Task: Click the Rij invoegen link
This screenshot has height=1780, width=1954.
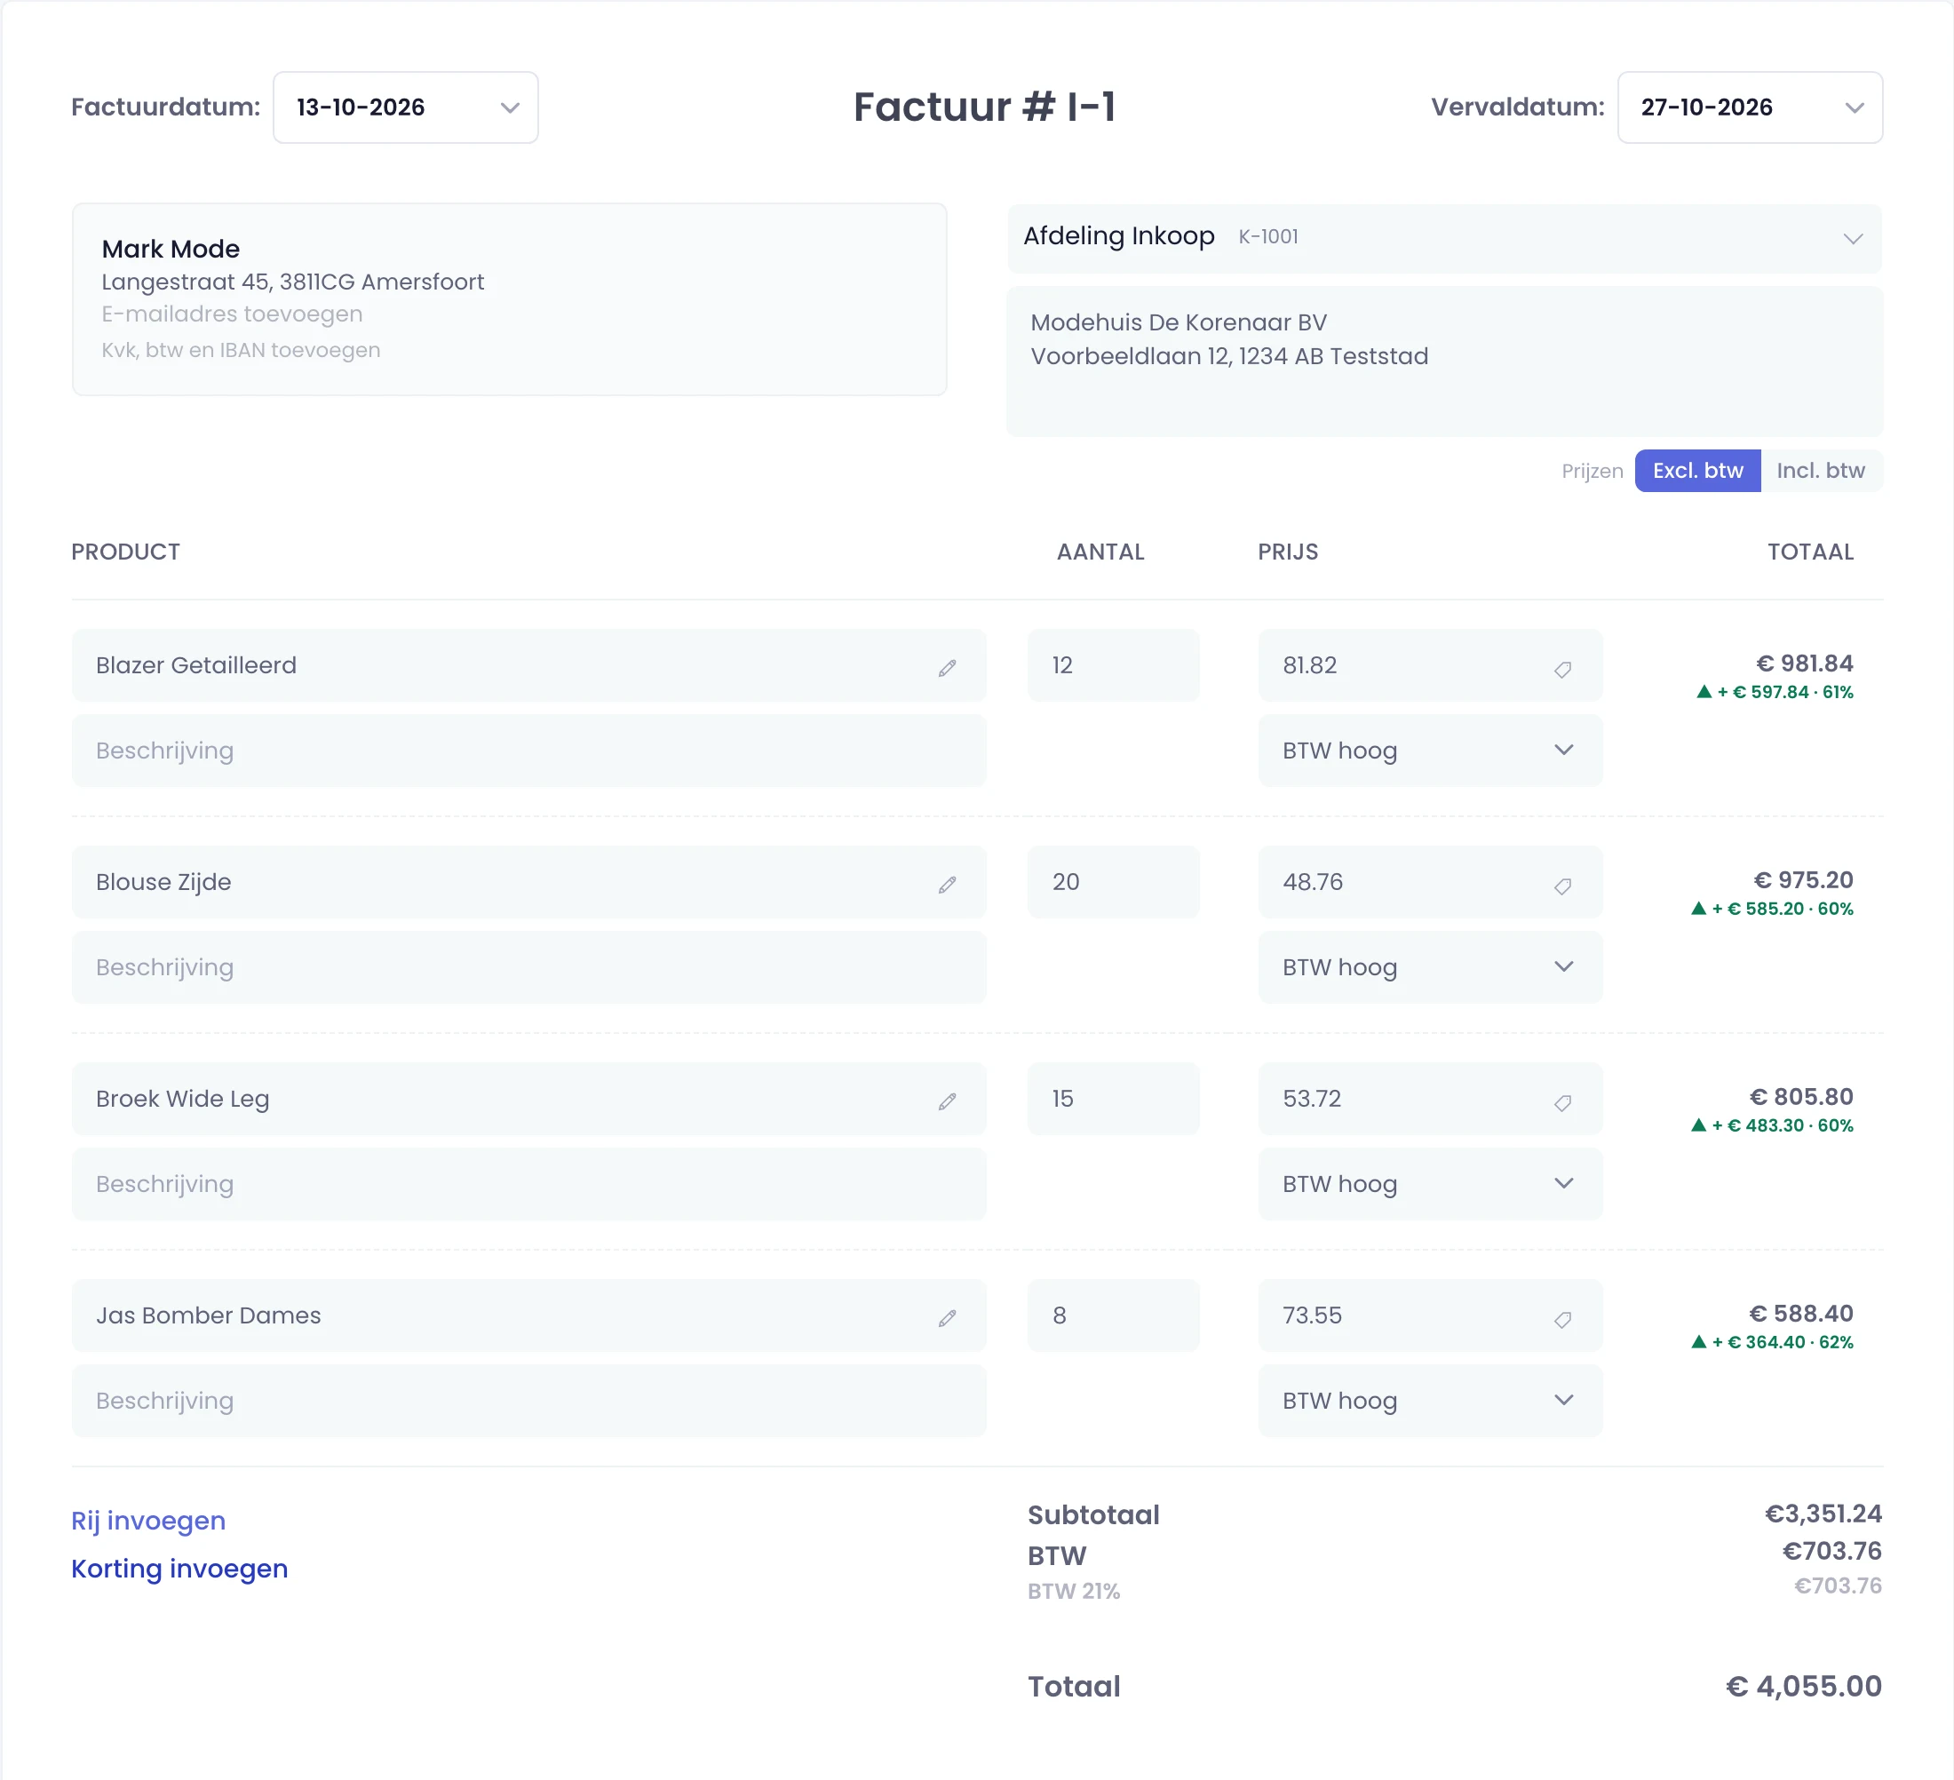Action: 148,1520
